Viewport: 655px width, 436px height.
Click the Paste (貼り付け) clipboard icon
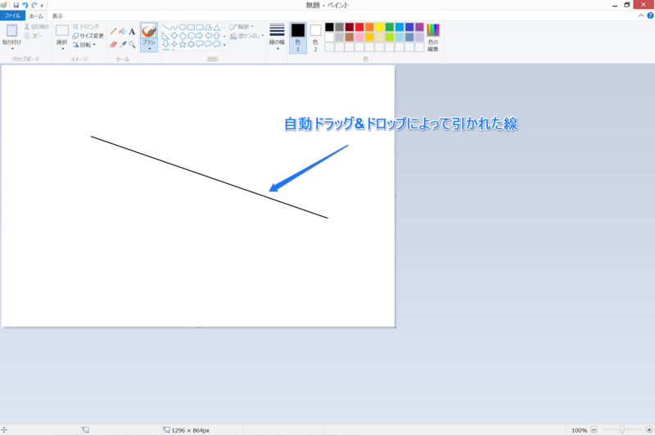[11, 30]
